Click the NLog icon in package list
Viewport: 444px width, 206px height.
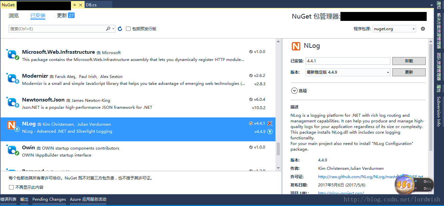13,126
